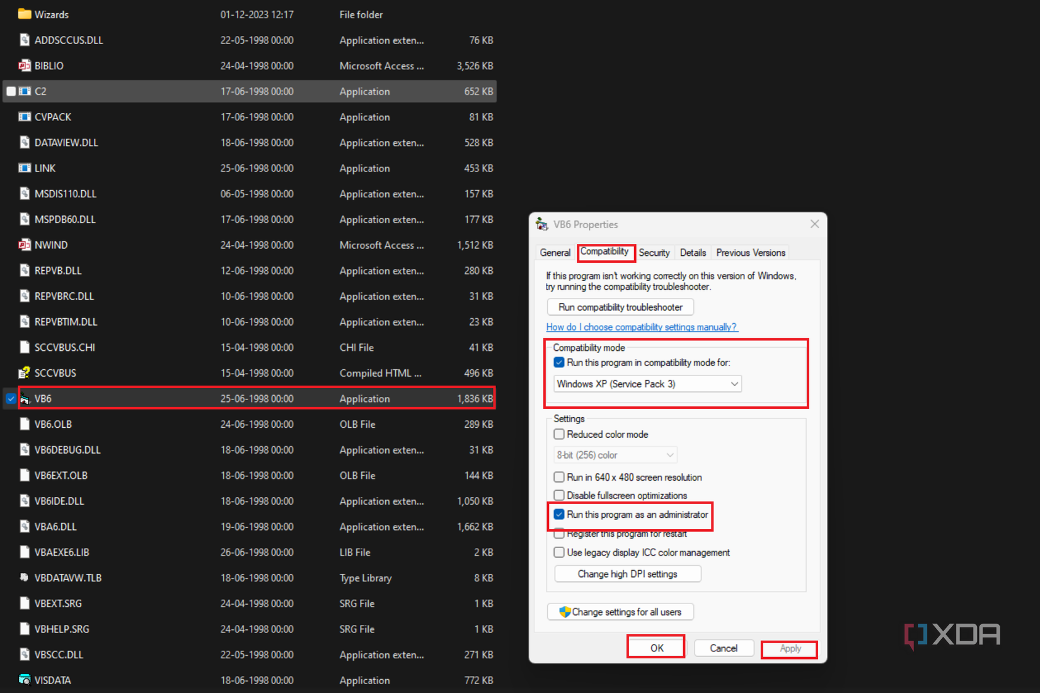Click the VISDATA application icon
Screen dimensions: 1040x693
[25, 680]
